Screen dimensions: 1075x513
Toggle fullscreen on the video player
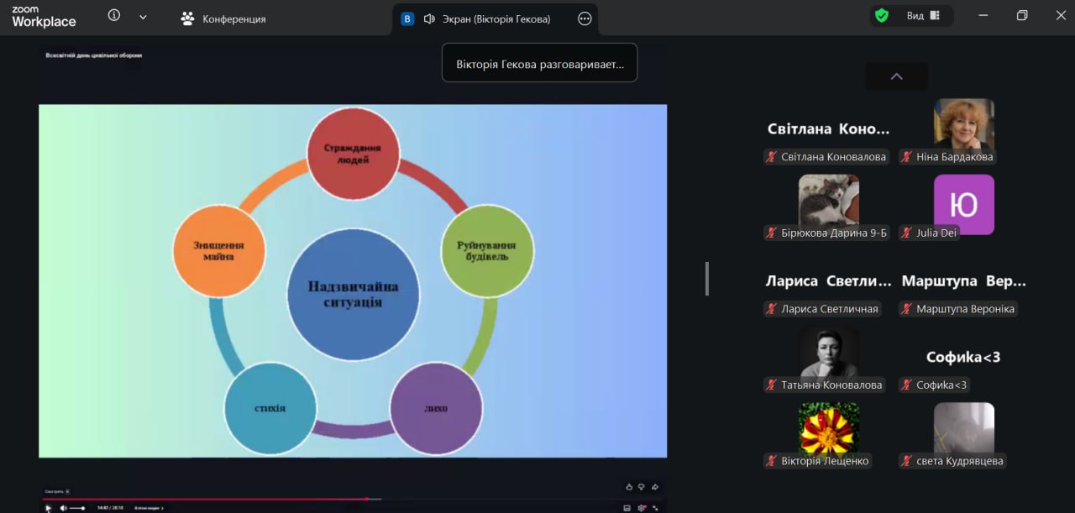click(655, 508)
